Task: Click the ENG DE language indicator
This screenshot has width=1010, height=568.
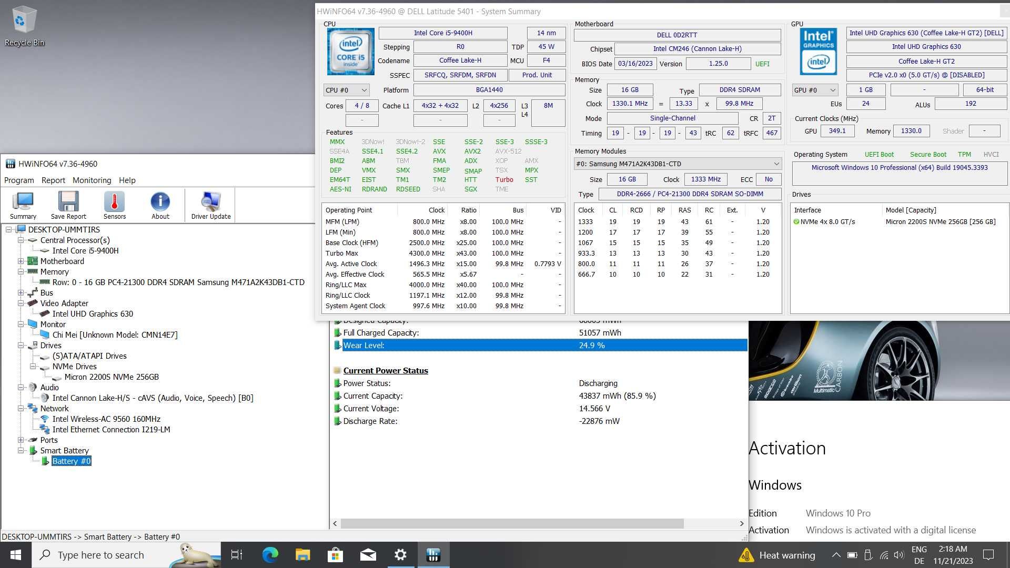Action: click(x=919, y=555)
